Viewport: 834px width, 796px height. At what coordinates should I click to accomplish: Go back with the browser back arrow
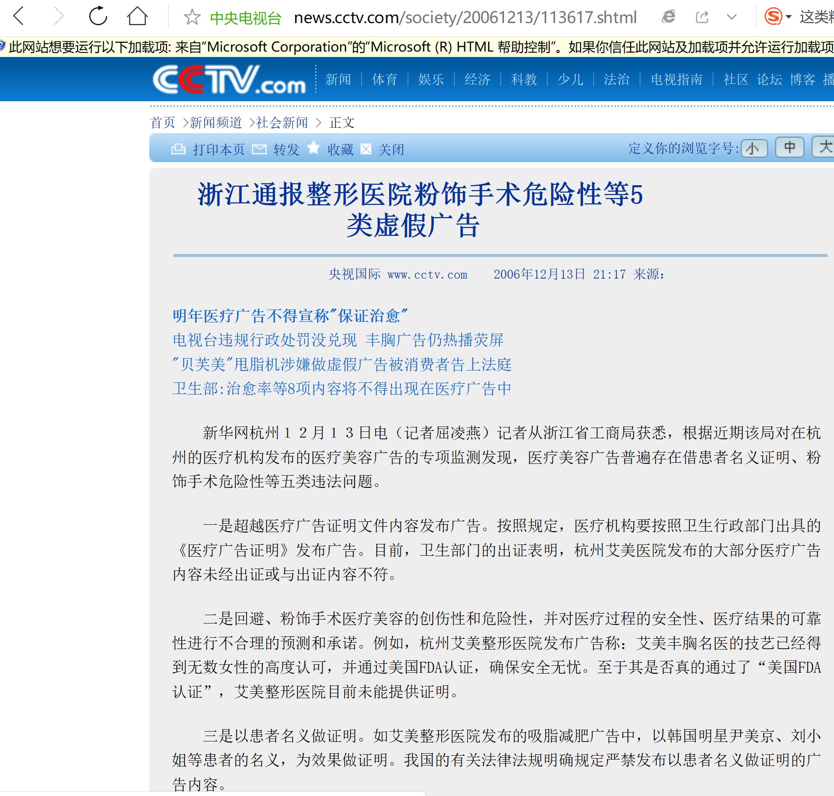(19, 16)
